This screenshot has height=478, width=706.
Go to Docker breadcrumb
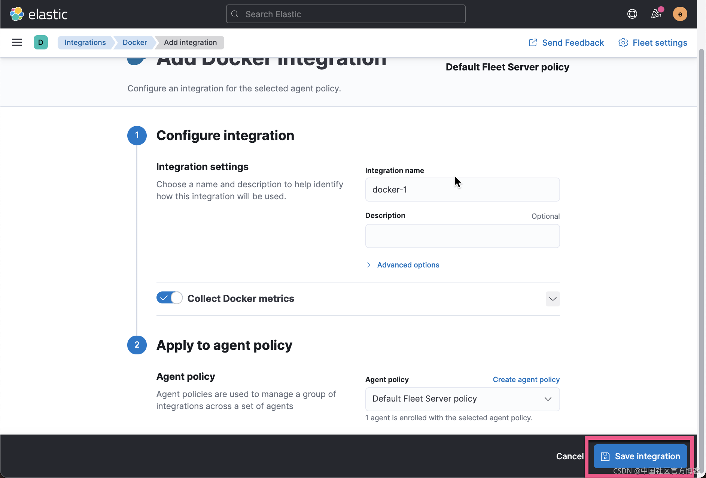coord(135,42)
